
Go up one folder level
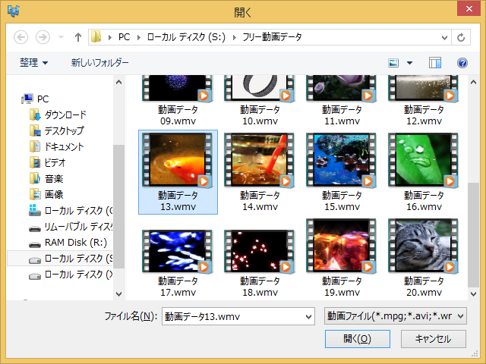click(78, 37)
